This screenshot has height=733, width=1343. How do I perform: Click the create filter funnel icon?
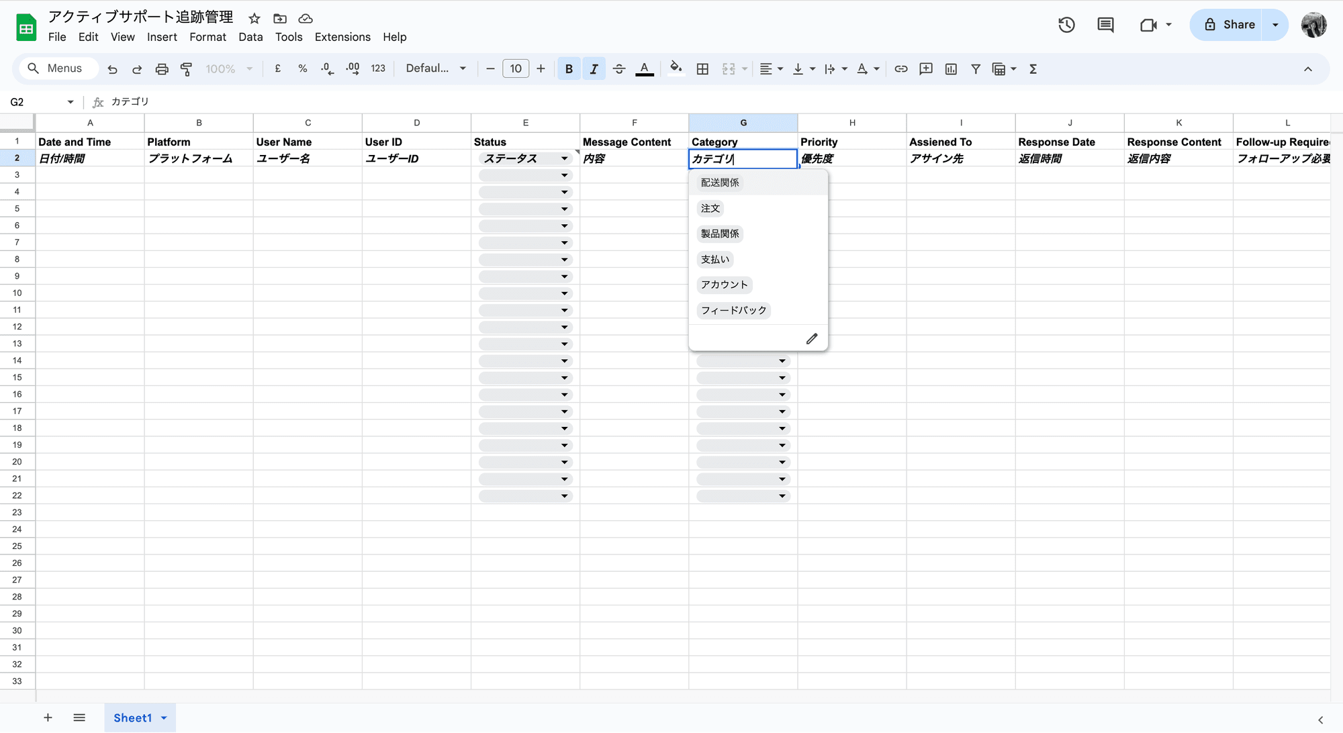click(x=976, y=69)
